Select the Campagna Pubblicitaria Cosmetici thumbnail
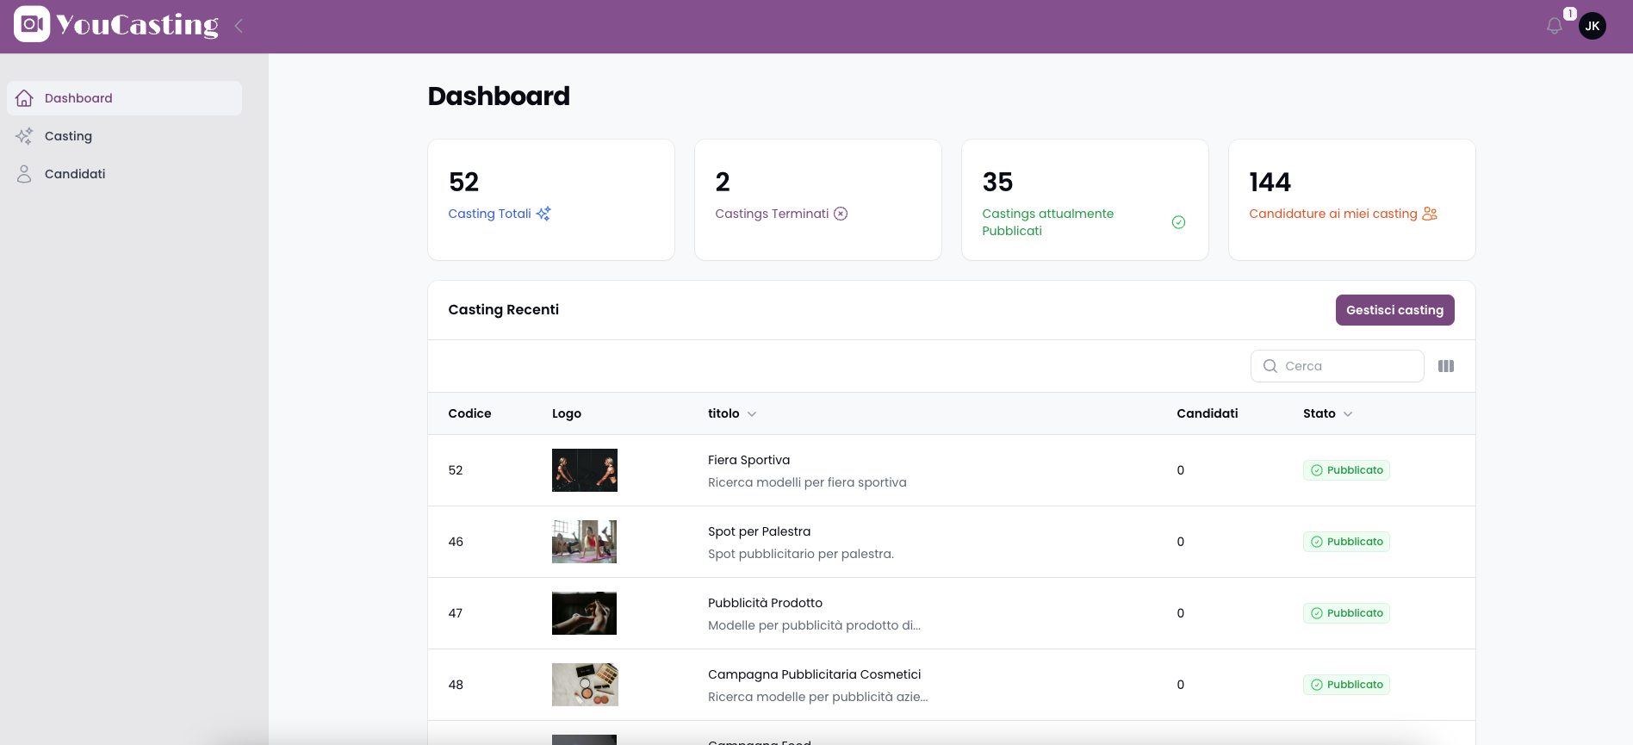 tap(585, 685)
